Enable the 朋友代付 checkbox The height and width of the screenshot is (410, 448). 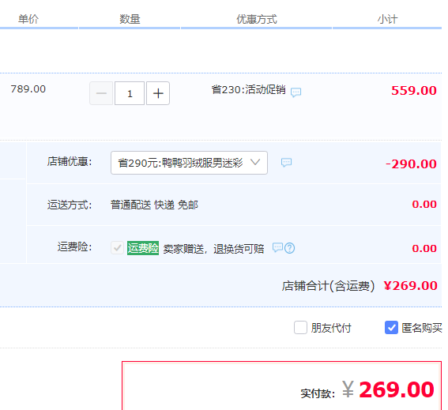tap(300, 327)
